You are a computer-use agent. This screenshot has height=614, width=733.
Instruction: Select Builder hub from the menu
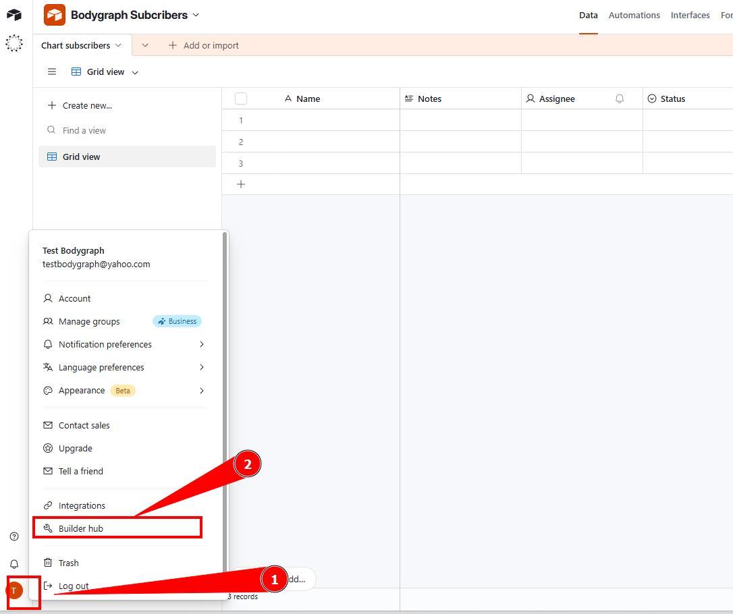click(x=81, y=528)
